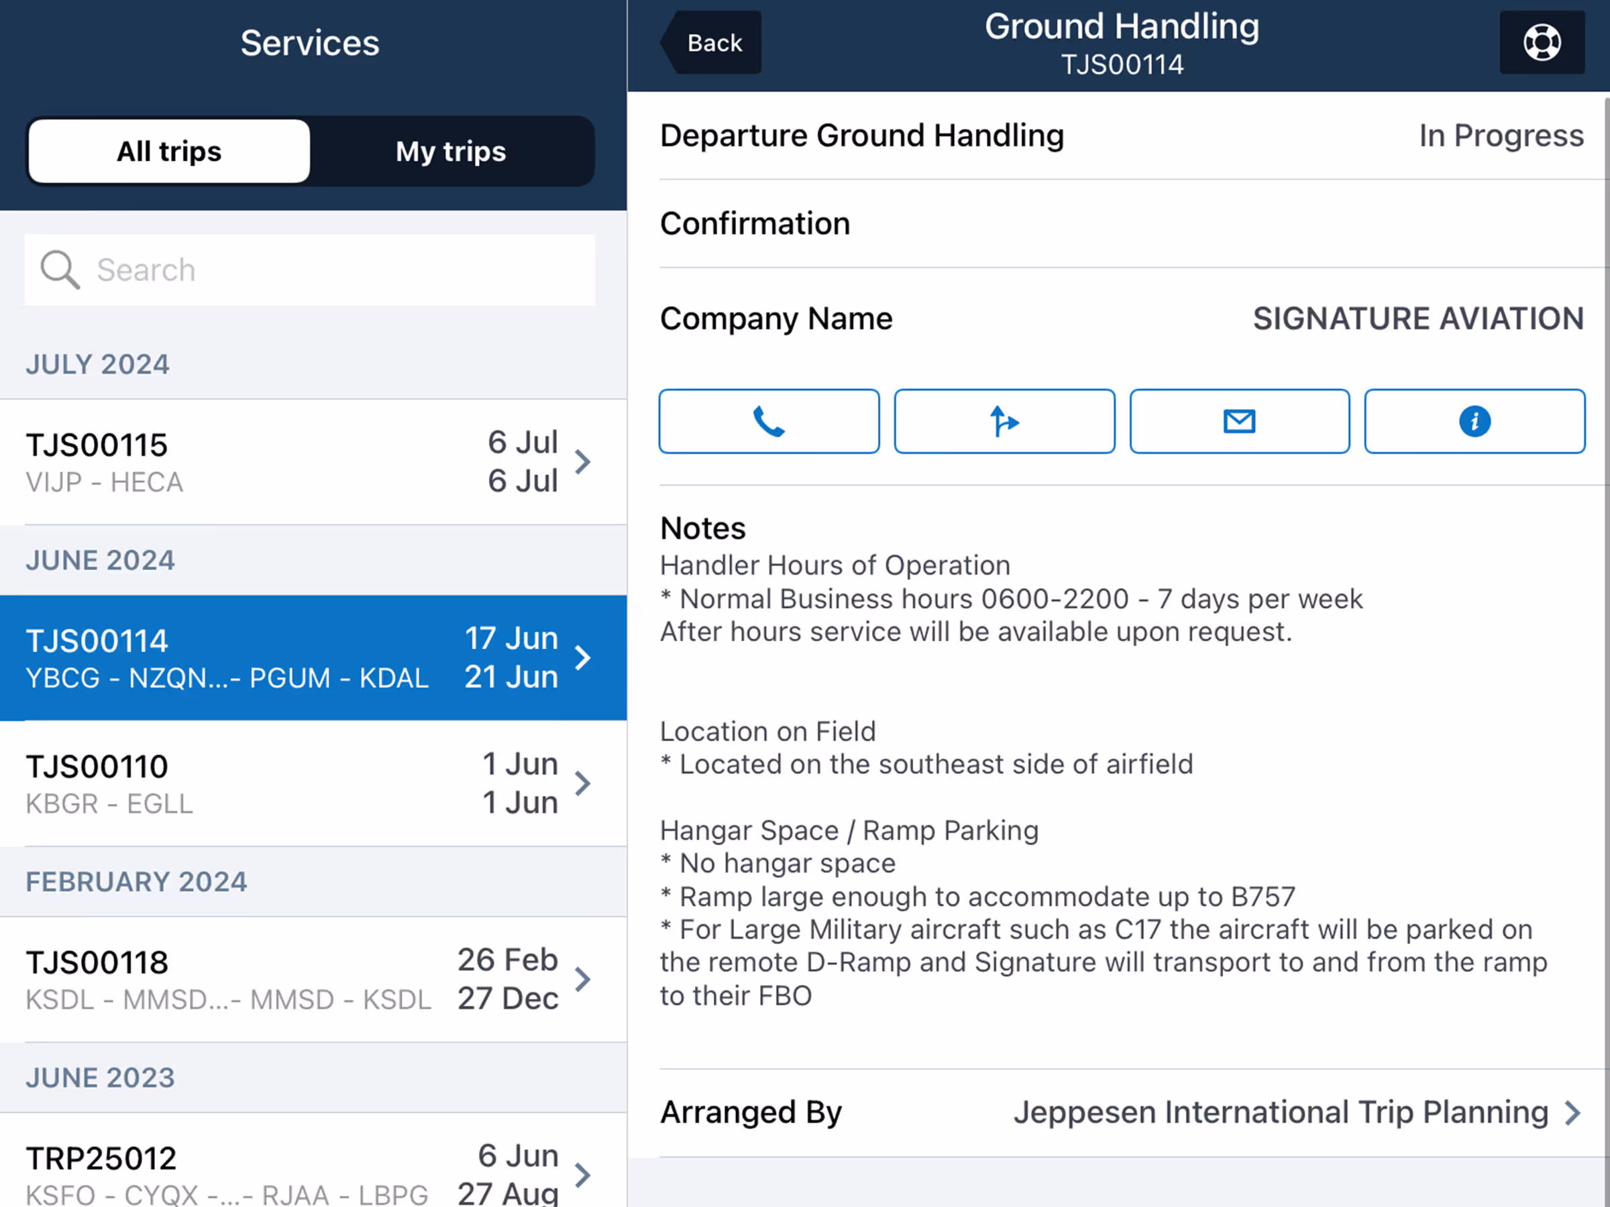1610x1207 pixels.
Task: Email the ground handler via envelope icon
Action: (1239, 421)
